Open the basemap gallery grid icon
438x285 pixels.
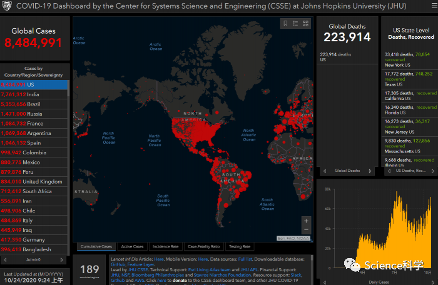point(305,24)
